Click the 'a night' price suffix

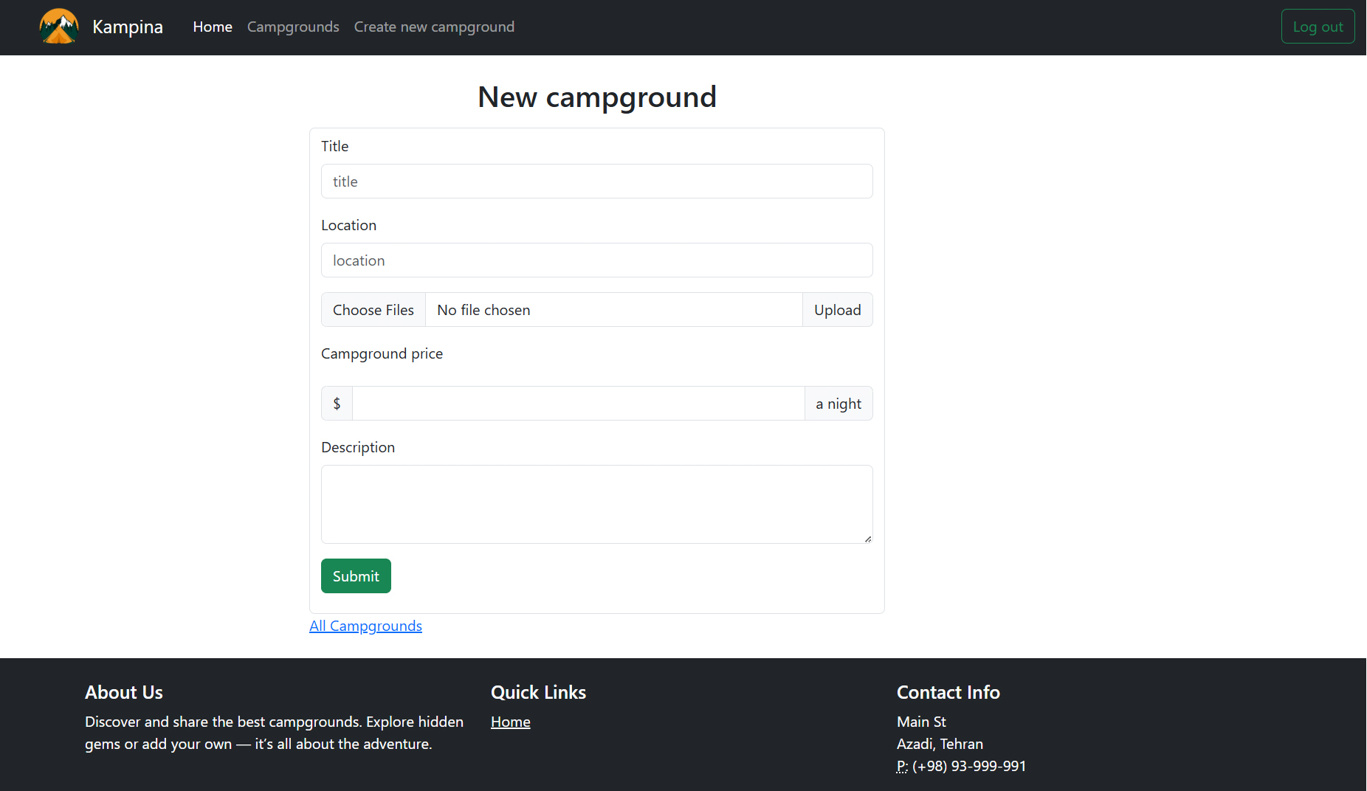pos(839,404)
